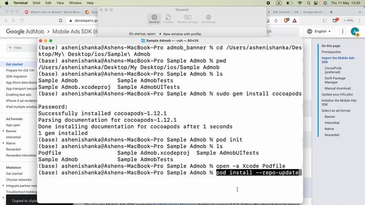This screenshot has width=365, height=205.
Task: Jump to 'CocoaPods (preferred)' section
Action: 333,70
